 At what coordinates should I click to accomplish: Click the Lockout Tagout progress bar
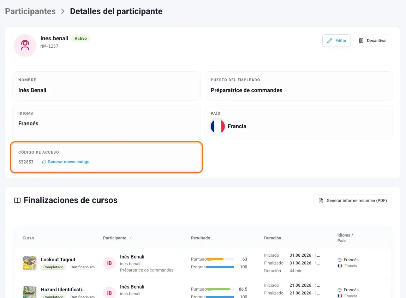[x=220, y=267]
